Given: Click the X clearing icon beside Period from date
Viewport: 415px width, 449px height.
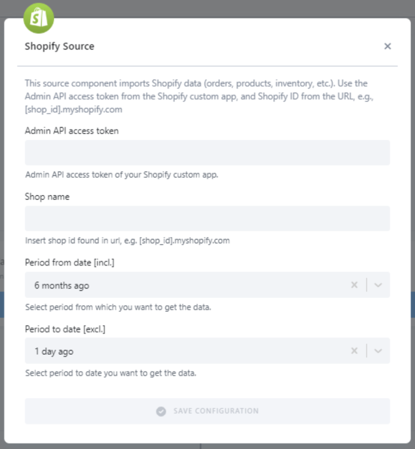Looking at the screenshot, I should pos(355,284).
